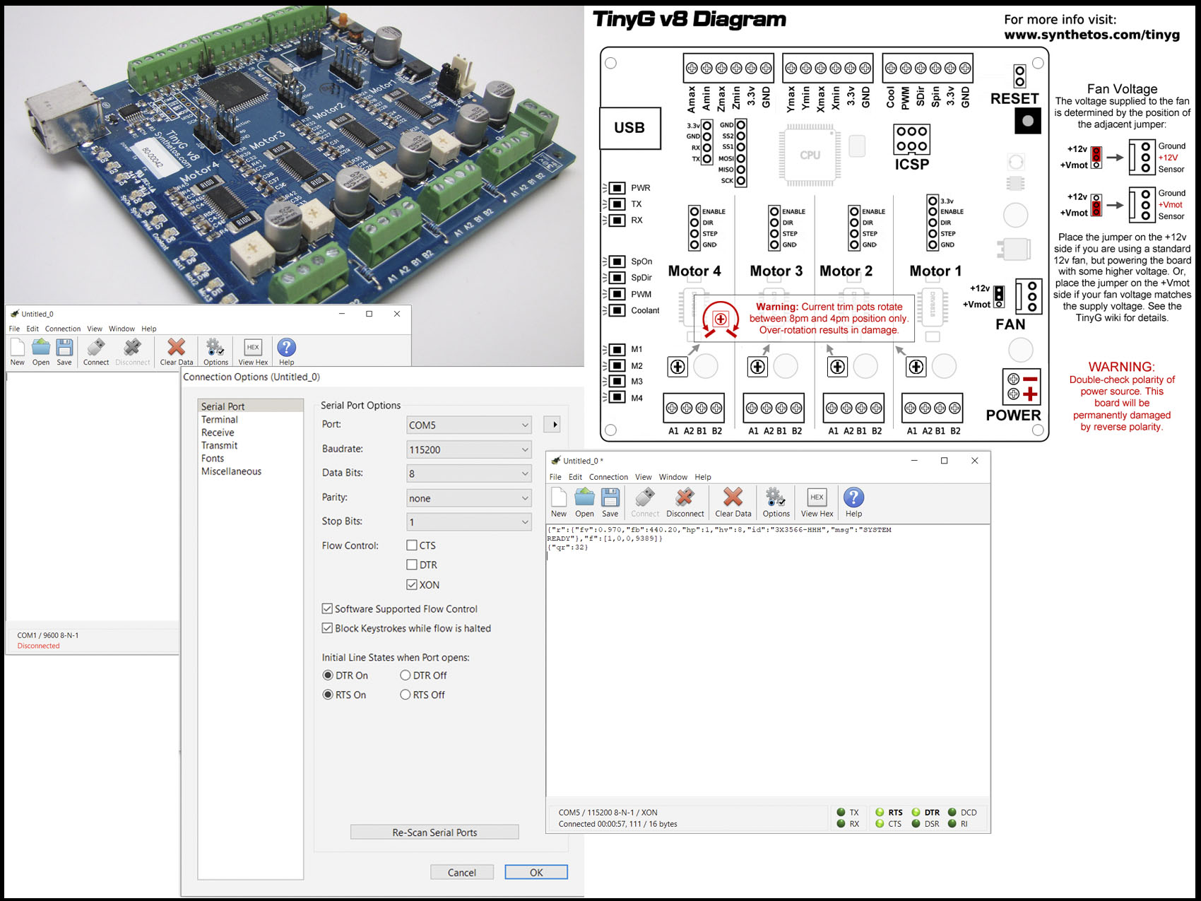The height and width of the screenshot is (901, 1201).
Task: Open Window menu in right Untitled_0 * window
Action: click(673, 477)
